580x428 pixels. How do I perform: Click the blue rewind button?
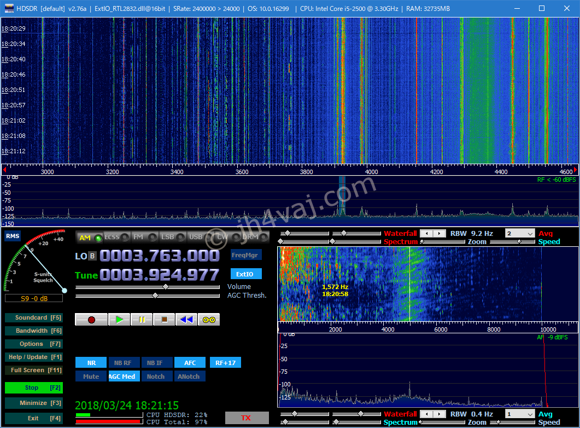pyautogui.click(x=186, y=320)
